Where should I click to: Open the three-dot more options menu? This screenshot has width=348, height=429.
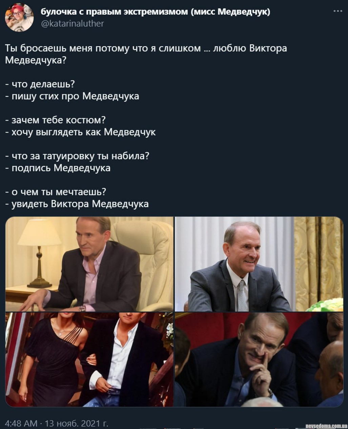pyautogui.click(x=337, y=11)
